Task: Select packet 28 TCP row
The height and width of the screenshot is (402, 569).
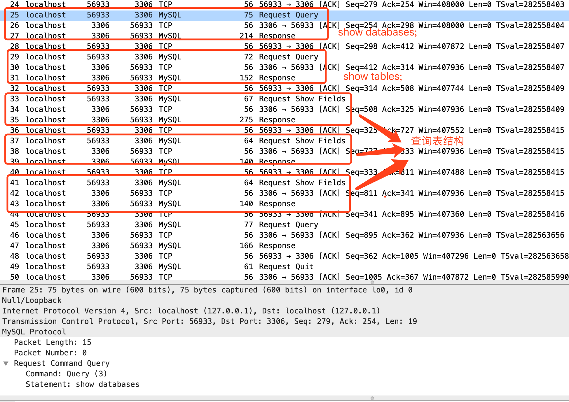Action: [284, 47]
